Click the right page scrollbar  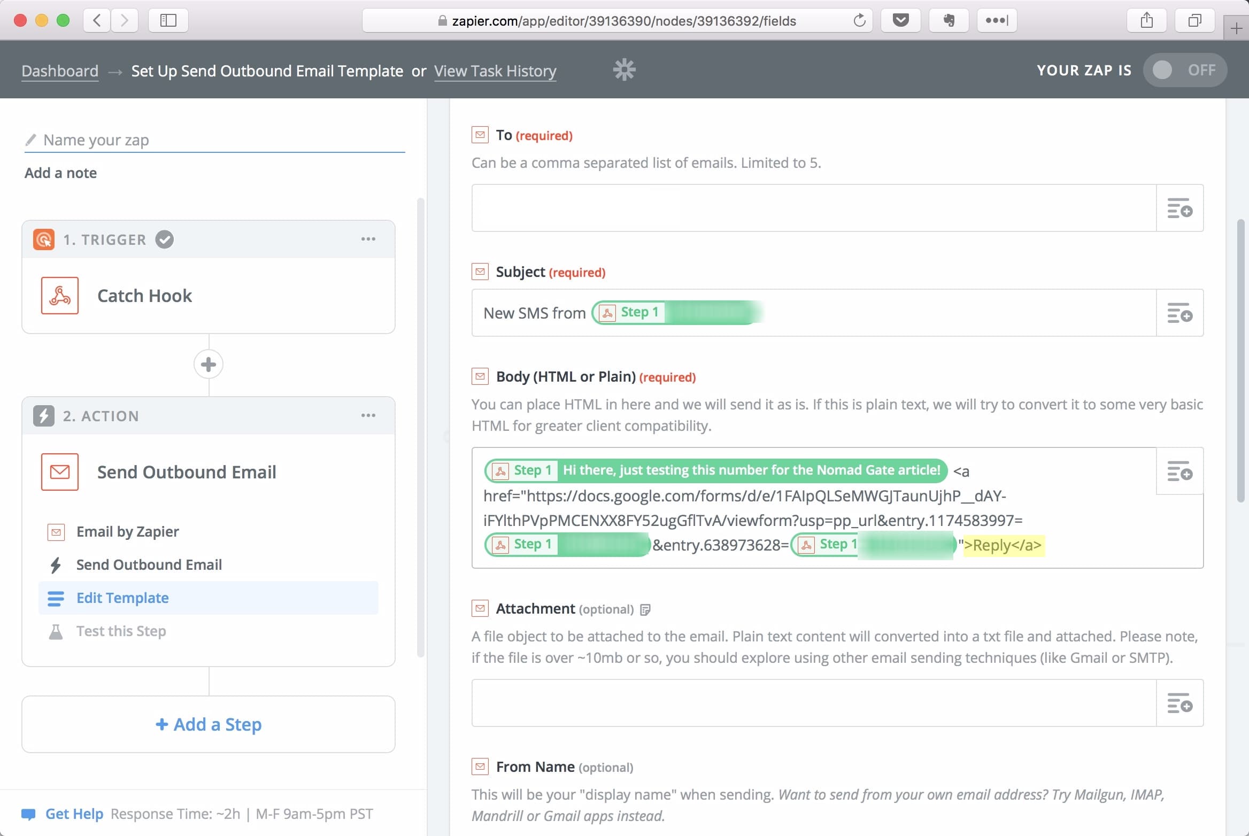pyautogui.click(x=1242, y=361)
